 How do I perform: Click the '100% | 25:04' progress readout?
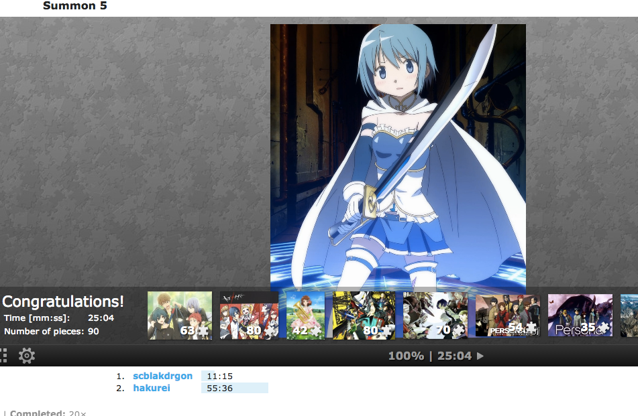tap(430, 356)
